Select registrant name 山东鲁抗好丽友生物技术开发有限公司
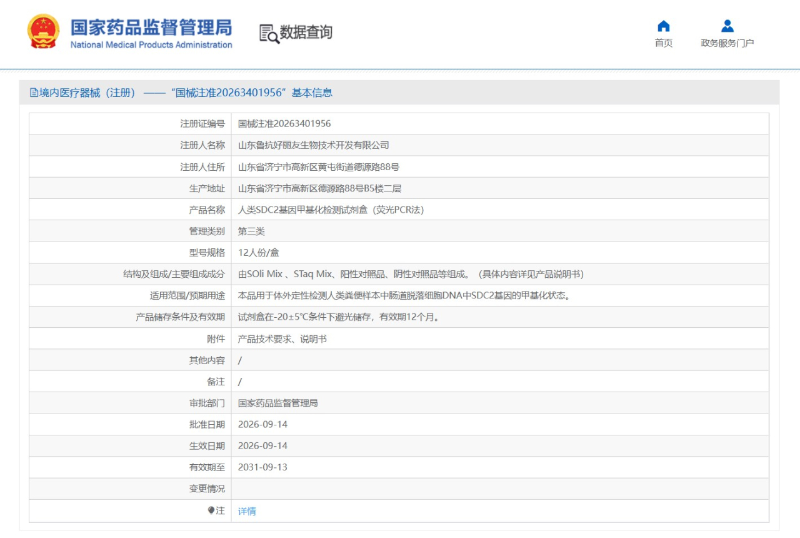The width and height of the screenshot is (800, 538). pos(314,145)
